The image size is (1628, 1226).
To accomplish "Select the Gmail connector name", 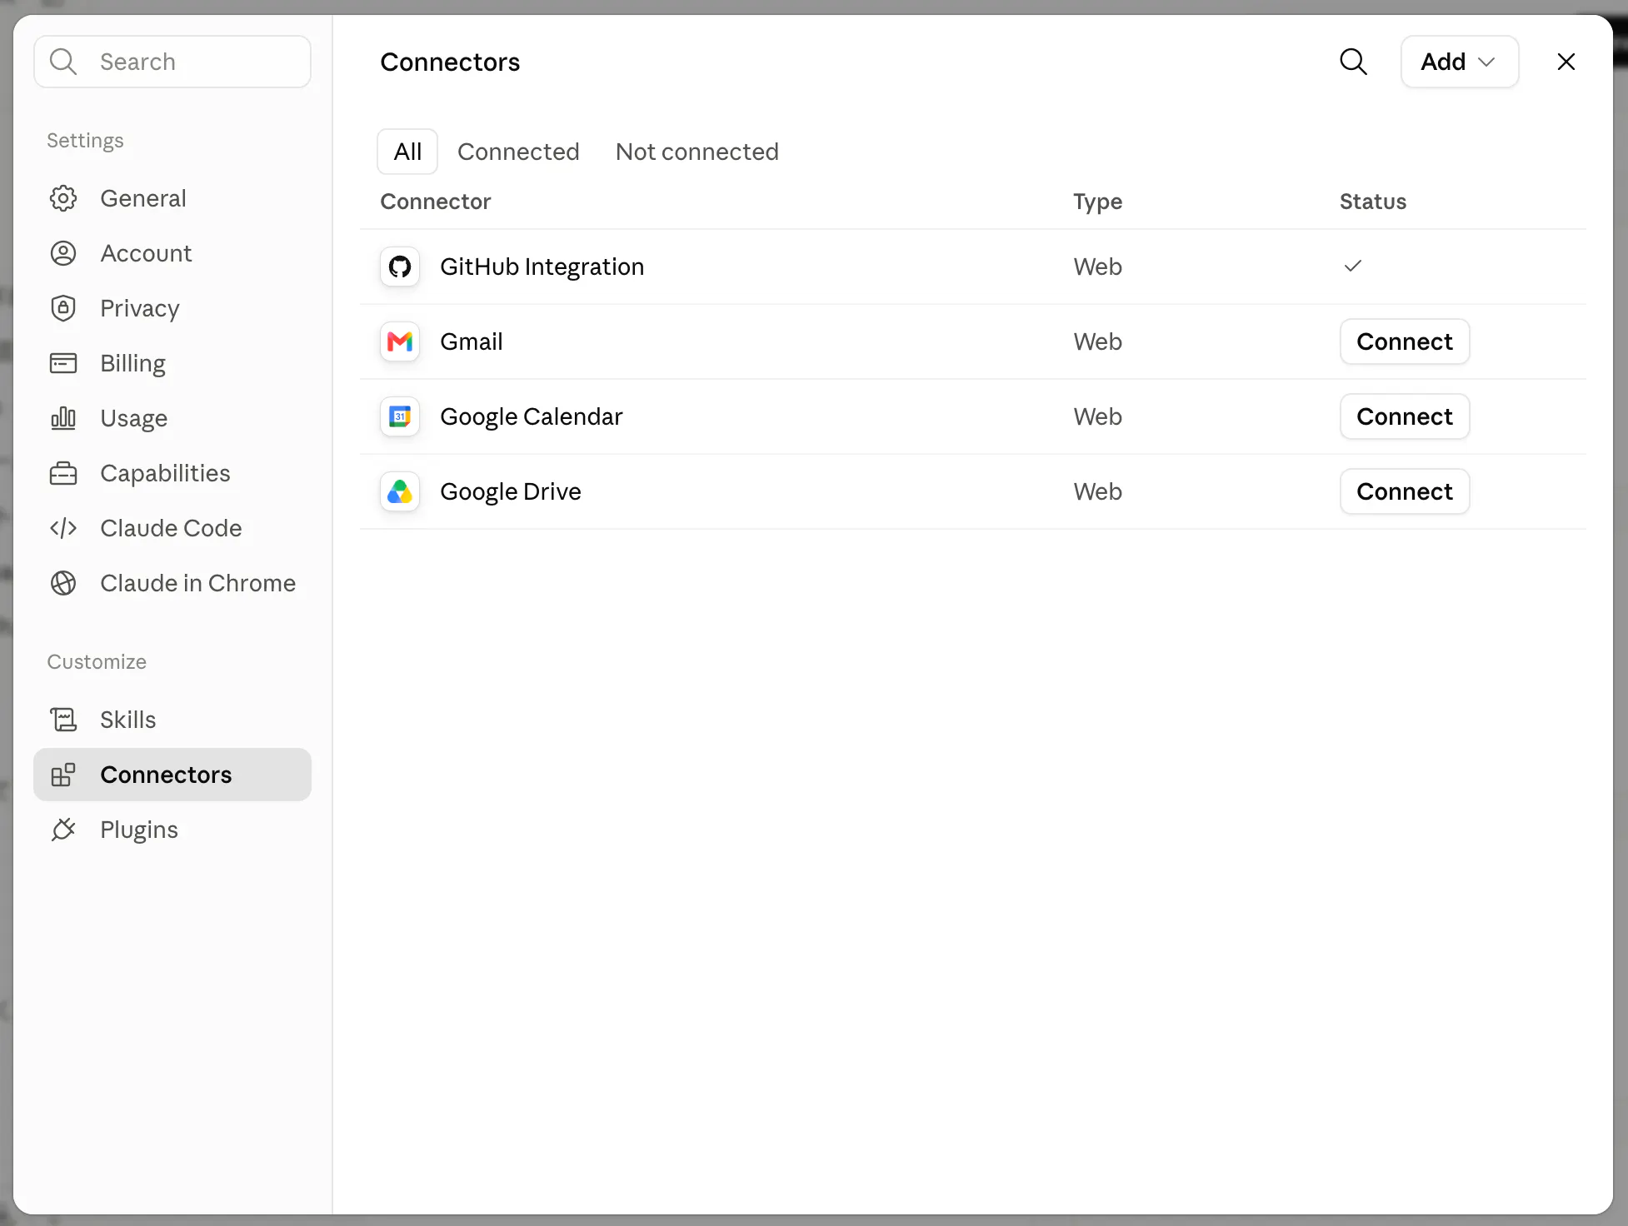I will pyautogui.click(x=472, y=341).
